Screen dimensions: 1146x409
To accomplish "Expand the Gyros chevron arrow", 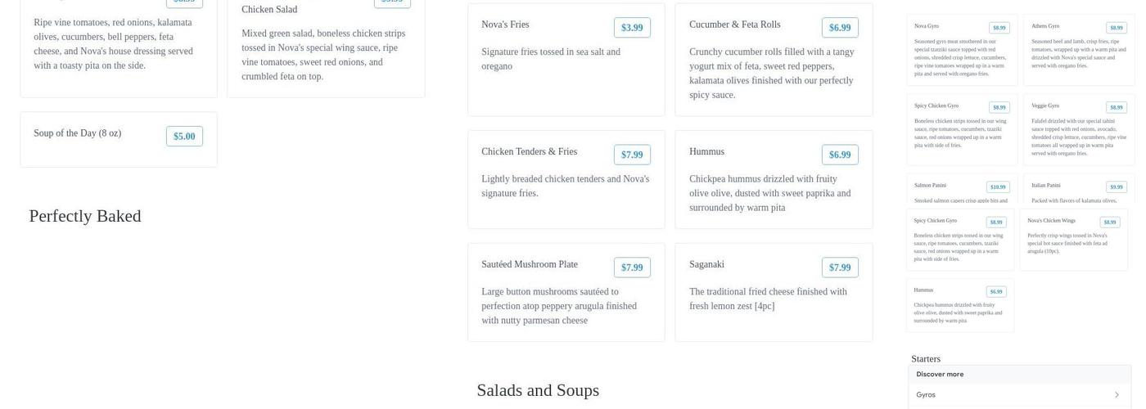I will pos(1117,395).
